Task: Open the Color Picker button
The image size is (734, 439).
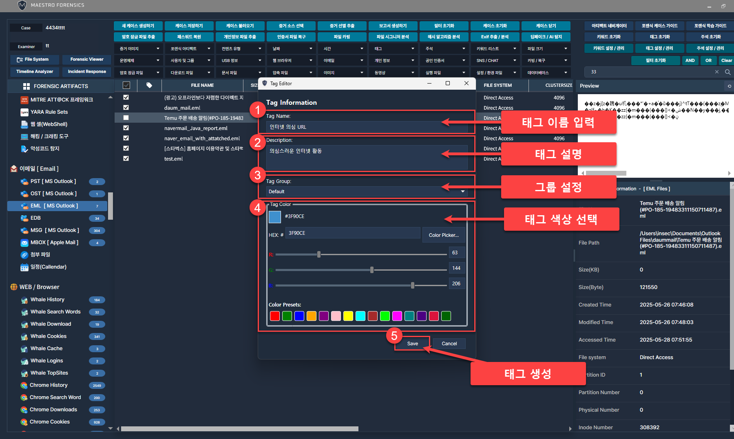Action: (x=444, y=235)
